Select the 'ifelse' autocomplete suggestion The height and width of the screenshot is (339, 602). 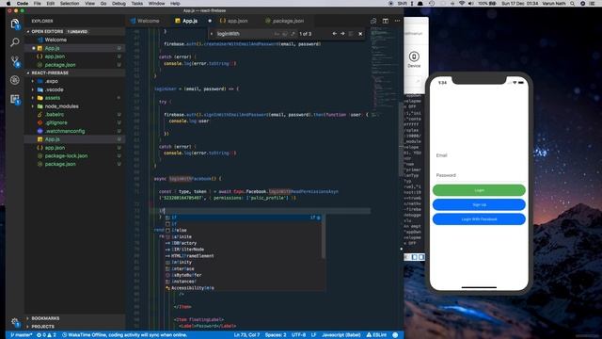coord(243,230)
